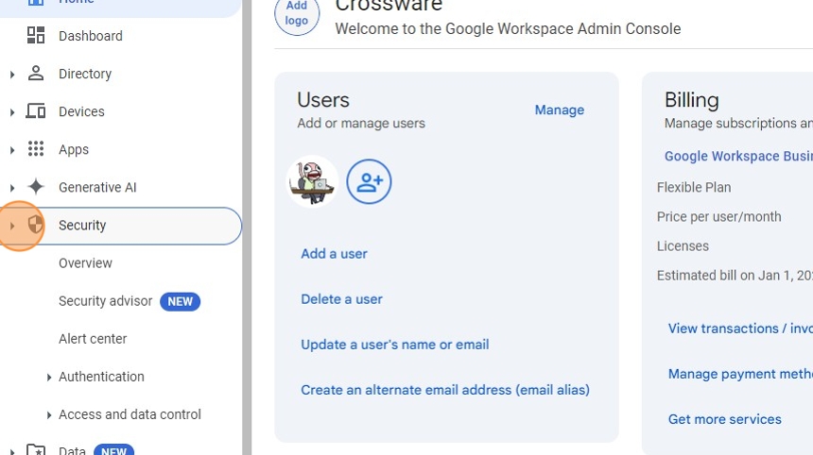Viewport: 813px width, 455px height.
Task: Click the Security shield icon
Action: tap(35, 225)
